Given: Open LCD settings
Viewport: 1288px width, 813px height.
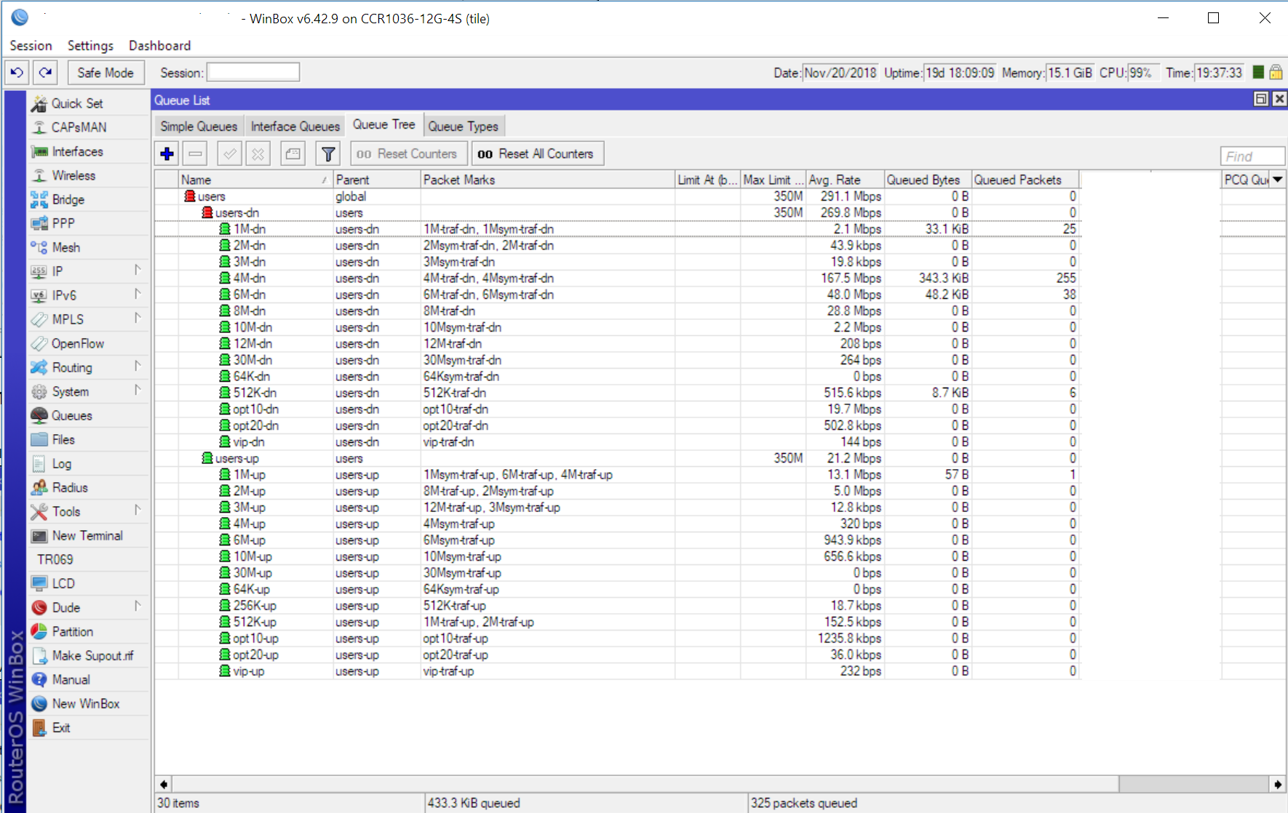Looking at the screenshot, I should (x=88, y=583).
